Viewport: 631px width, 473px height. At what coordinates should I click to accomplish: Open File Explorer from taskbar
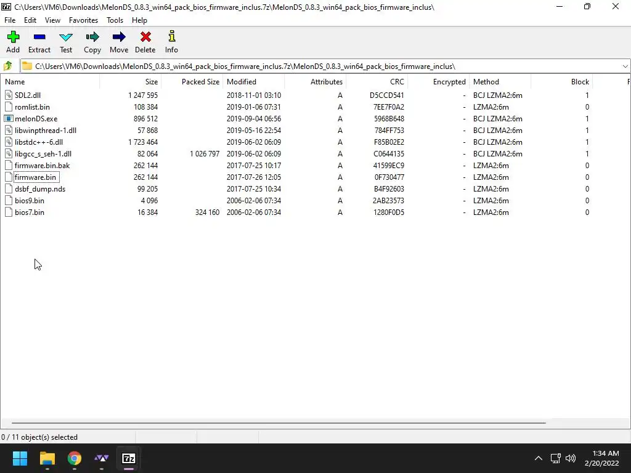pos(47,458)
